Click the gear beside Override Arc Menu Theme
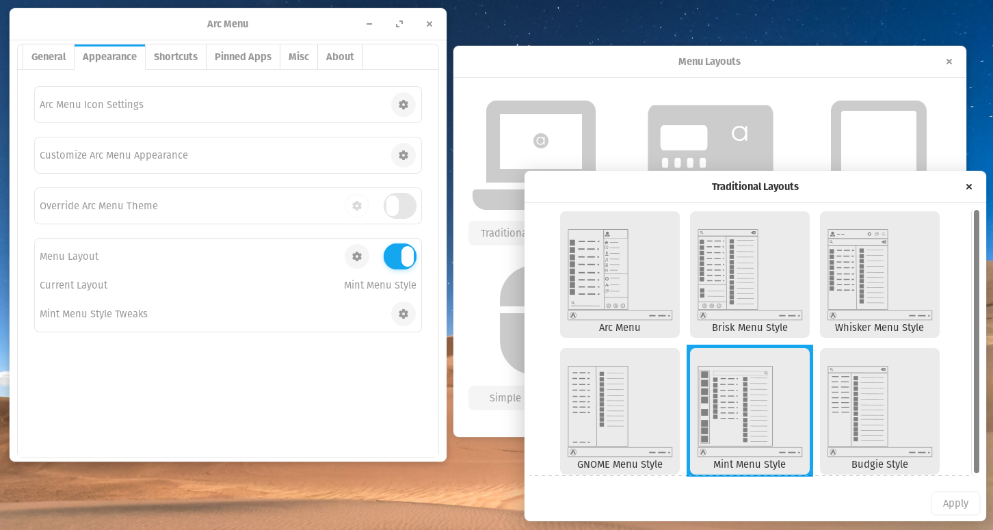This screenshot has width=993, height=530. coord(357,206)
